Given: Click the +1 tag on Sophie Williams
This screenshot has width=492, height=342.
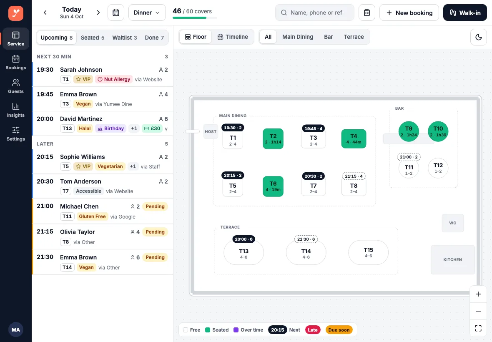Looking at the screenshot, I should point(133,166).
